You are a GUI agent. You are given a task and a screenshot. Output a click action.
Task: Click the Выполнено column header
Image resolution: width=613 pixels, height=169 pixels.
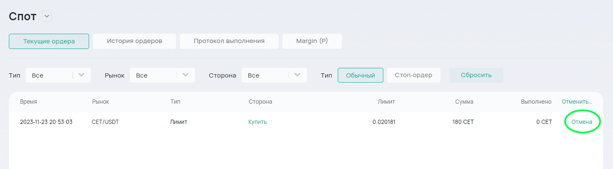coord(536,102)
